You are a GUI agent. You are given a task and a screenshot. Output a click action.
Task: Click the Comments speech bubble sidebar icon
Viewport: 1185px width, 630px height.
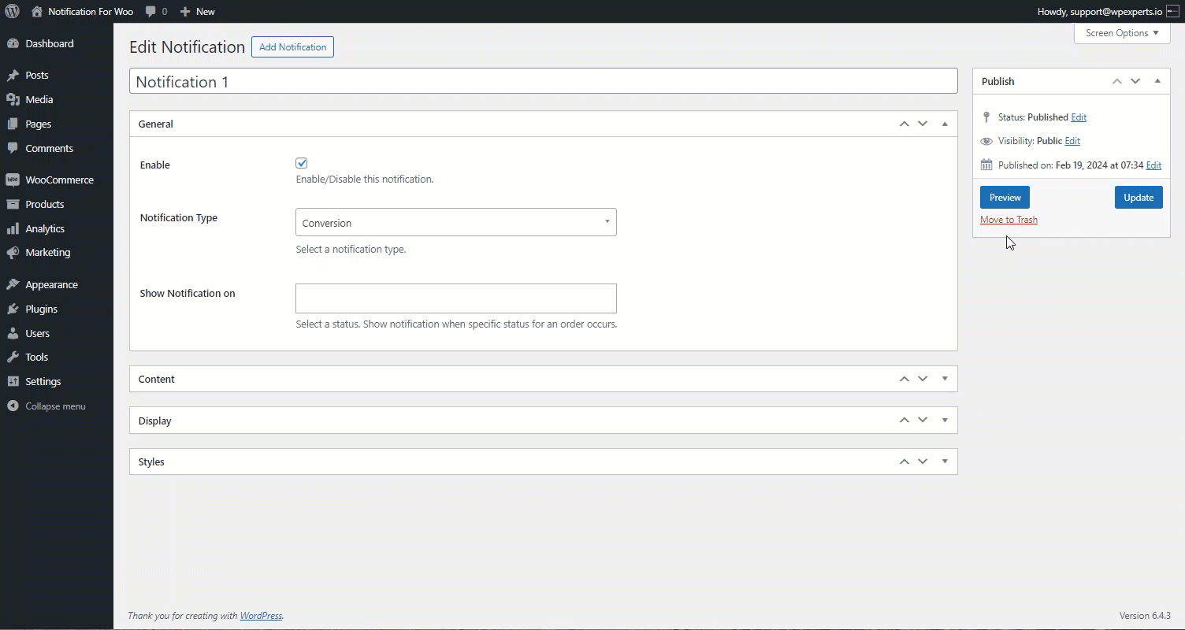click(13, 149)
